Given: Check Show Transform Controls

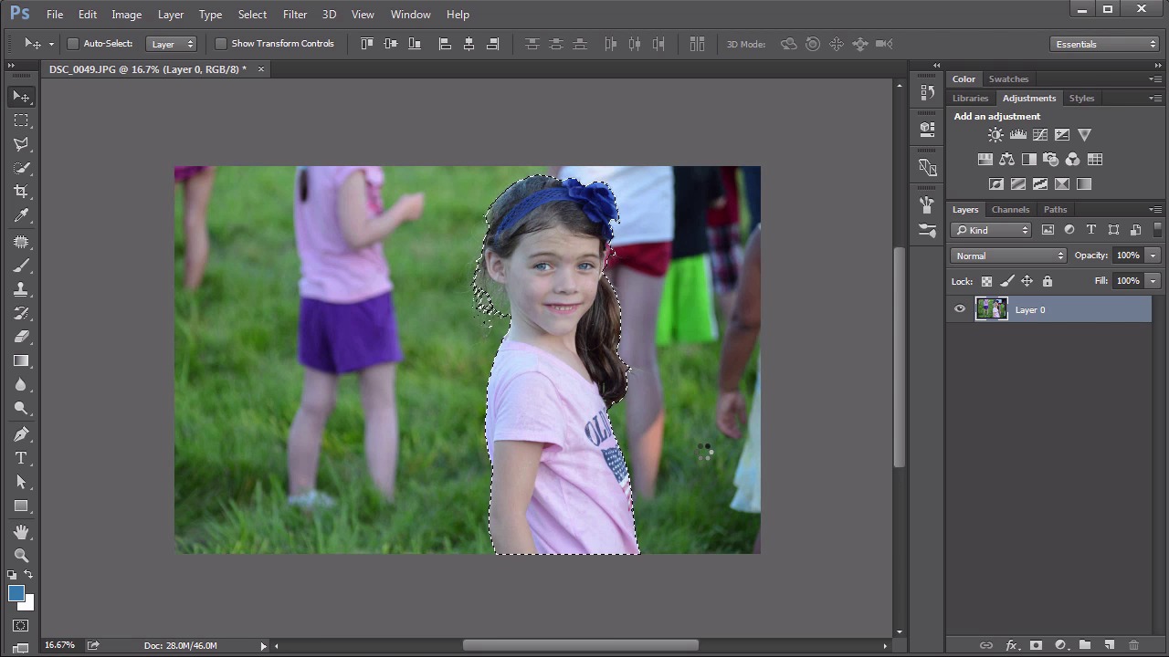Looking at the screenshot, I should coord(221,44).
